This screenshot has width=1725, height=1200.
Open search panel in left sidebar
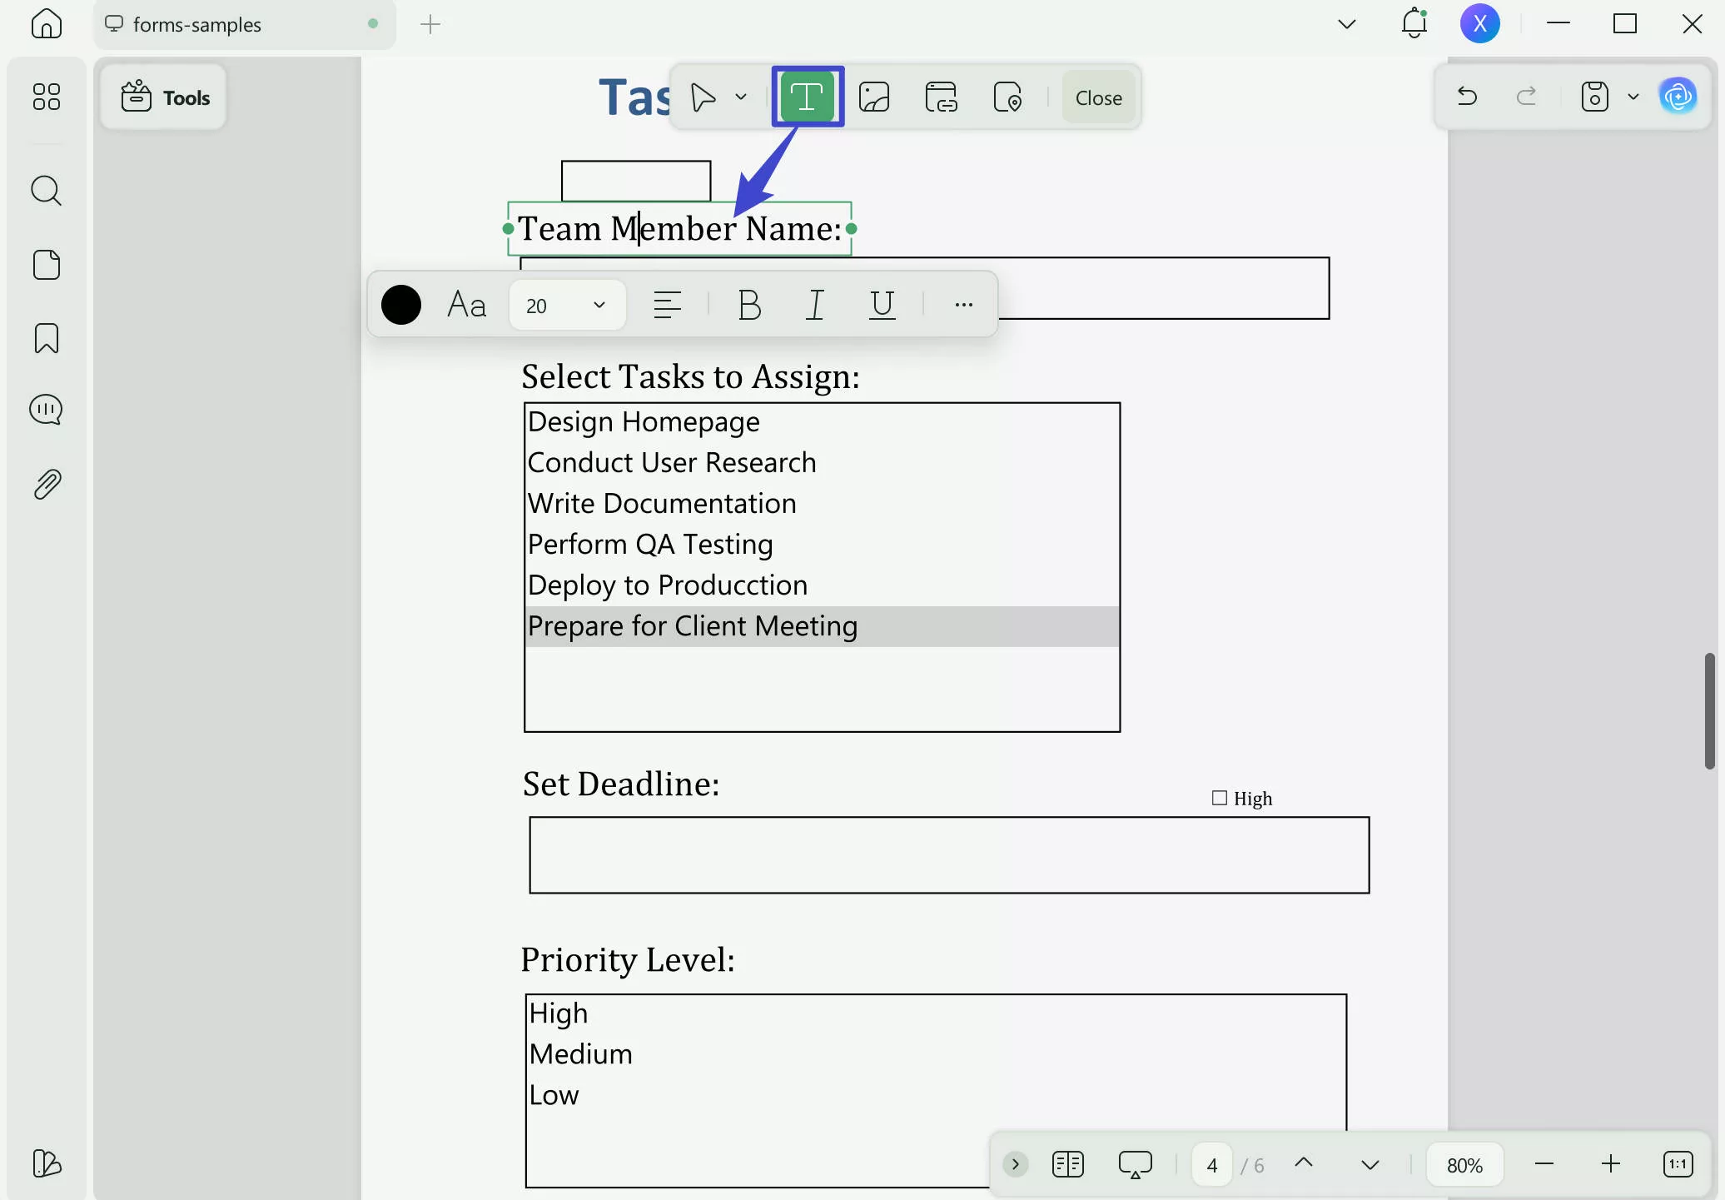coord(46,191)
